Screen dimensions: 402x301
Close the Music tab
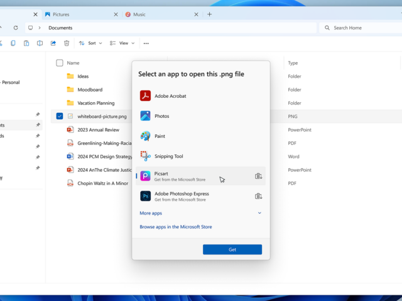(x=196, y=14)
